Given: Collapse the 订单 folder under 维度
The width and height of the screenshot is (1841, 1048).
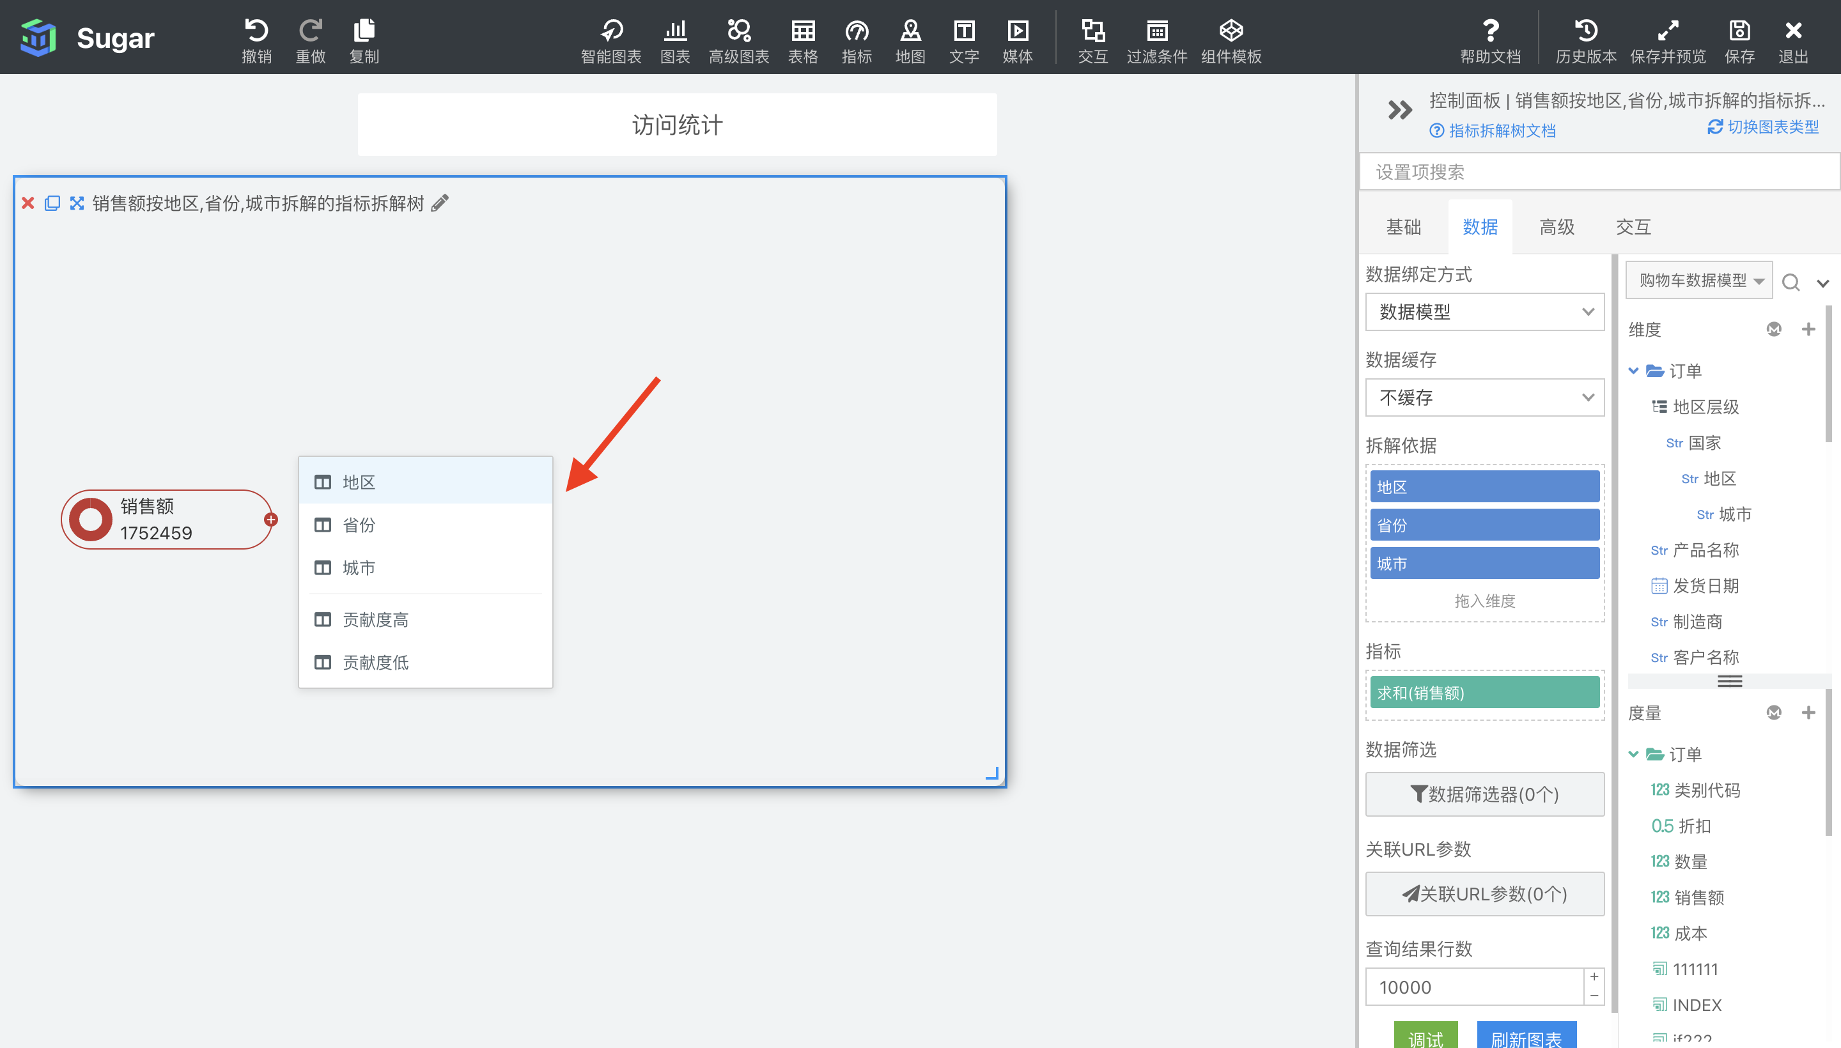Looking at the screenshot, I should point(1633,371).
